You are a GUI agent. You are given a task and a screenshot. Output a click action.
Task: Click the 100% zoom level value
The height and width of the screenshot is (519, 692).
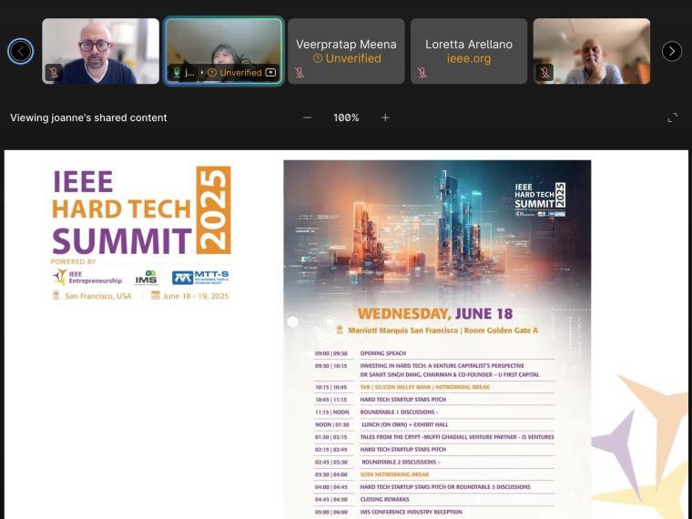346,117
